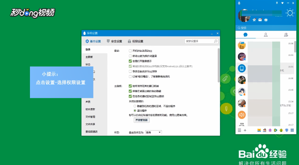Switch to messages tab with chat bubble icon
The height and width of the screenshot is (165, 299).
[246, 35]
